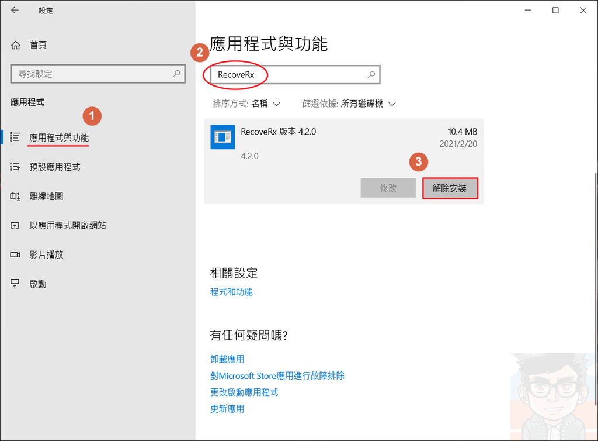This screenshot has height=441, width=598.
Task: Go to 首頁 settings home
Action: 38,45
